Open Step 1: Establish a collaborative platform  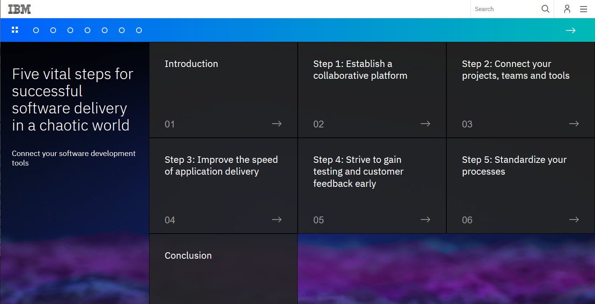click(x=372, y=90)
